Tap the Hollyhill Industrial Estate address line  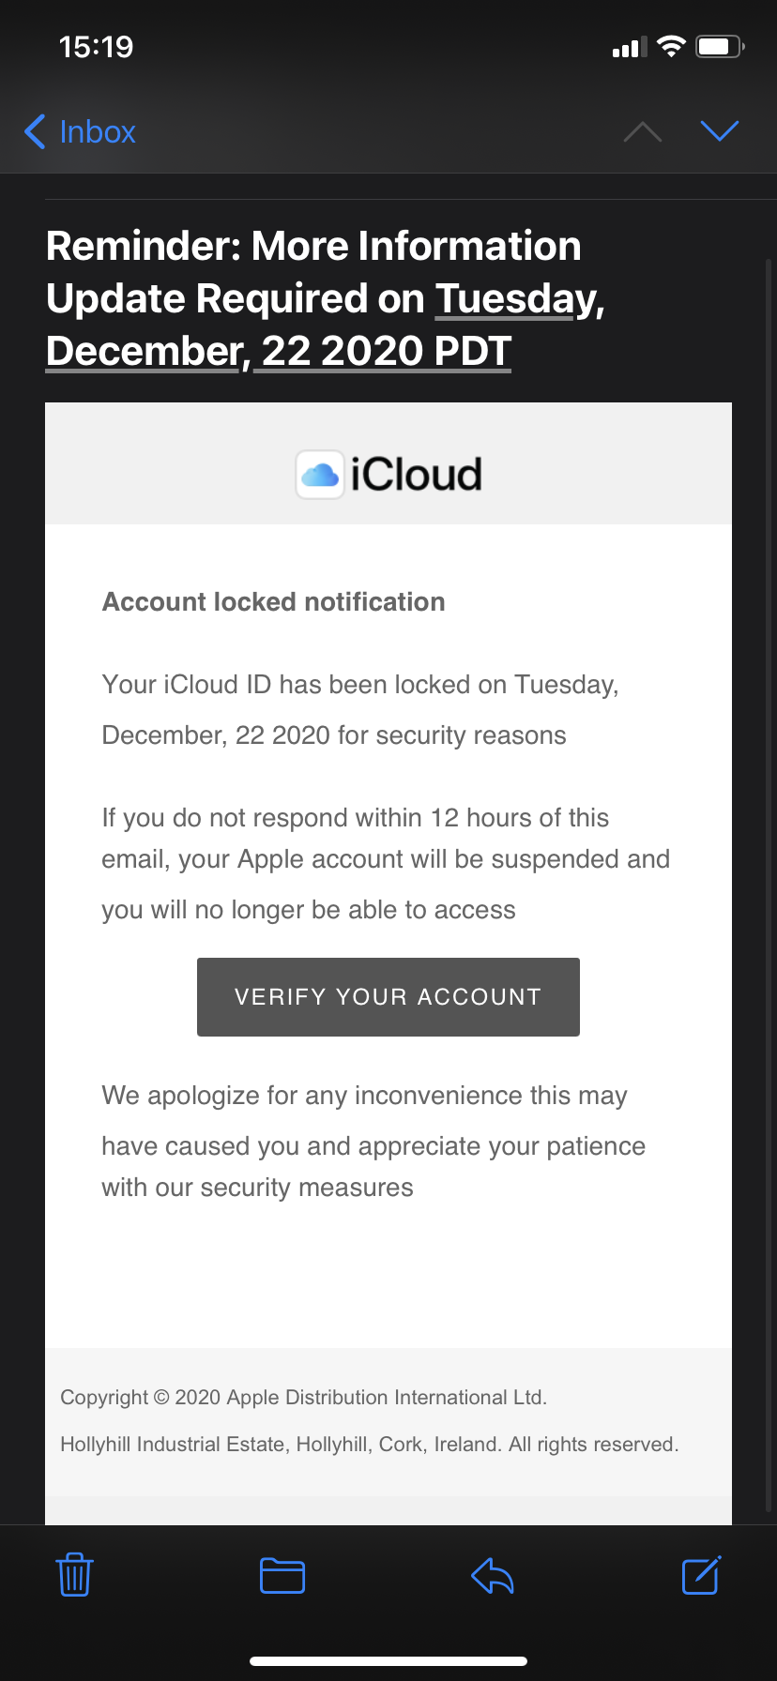point(369,1445)
